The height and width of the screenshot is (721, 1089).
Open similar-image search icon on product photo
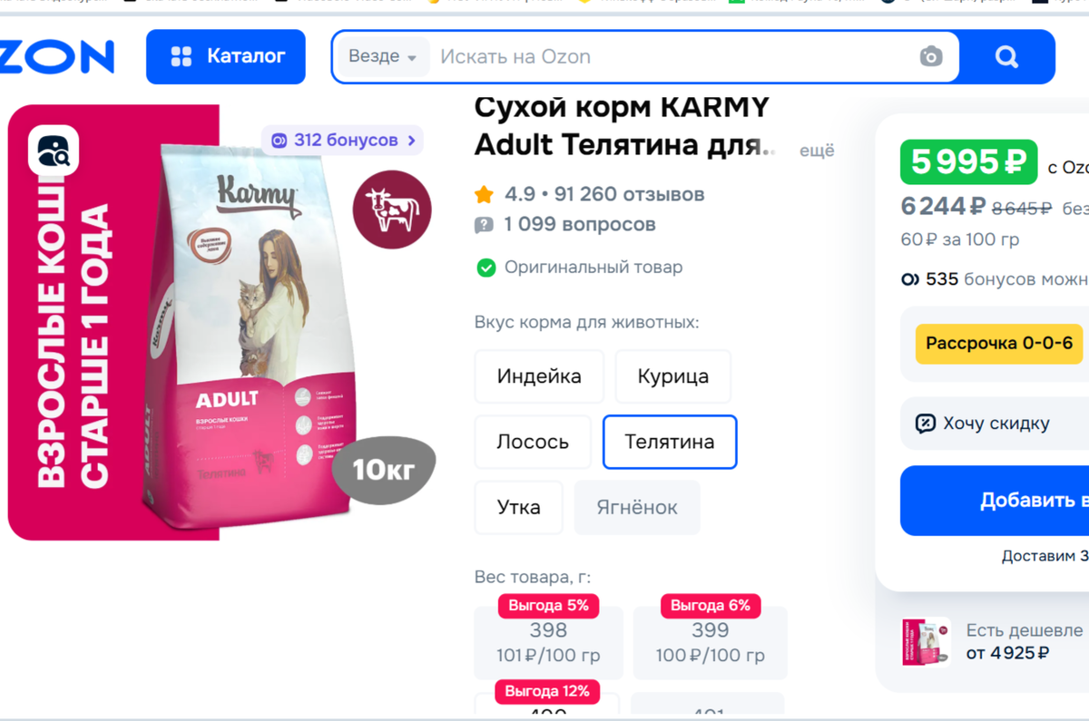click(54, 151)
